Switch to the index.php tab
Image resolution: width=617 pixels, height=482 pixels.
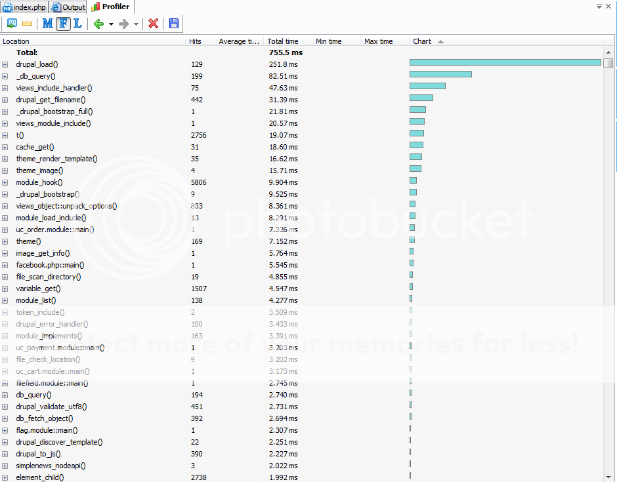pos(24,6)
